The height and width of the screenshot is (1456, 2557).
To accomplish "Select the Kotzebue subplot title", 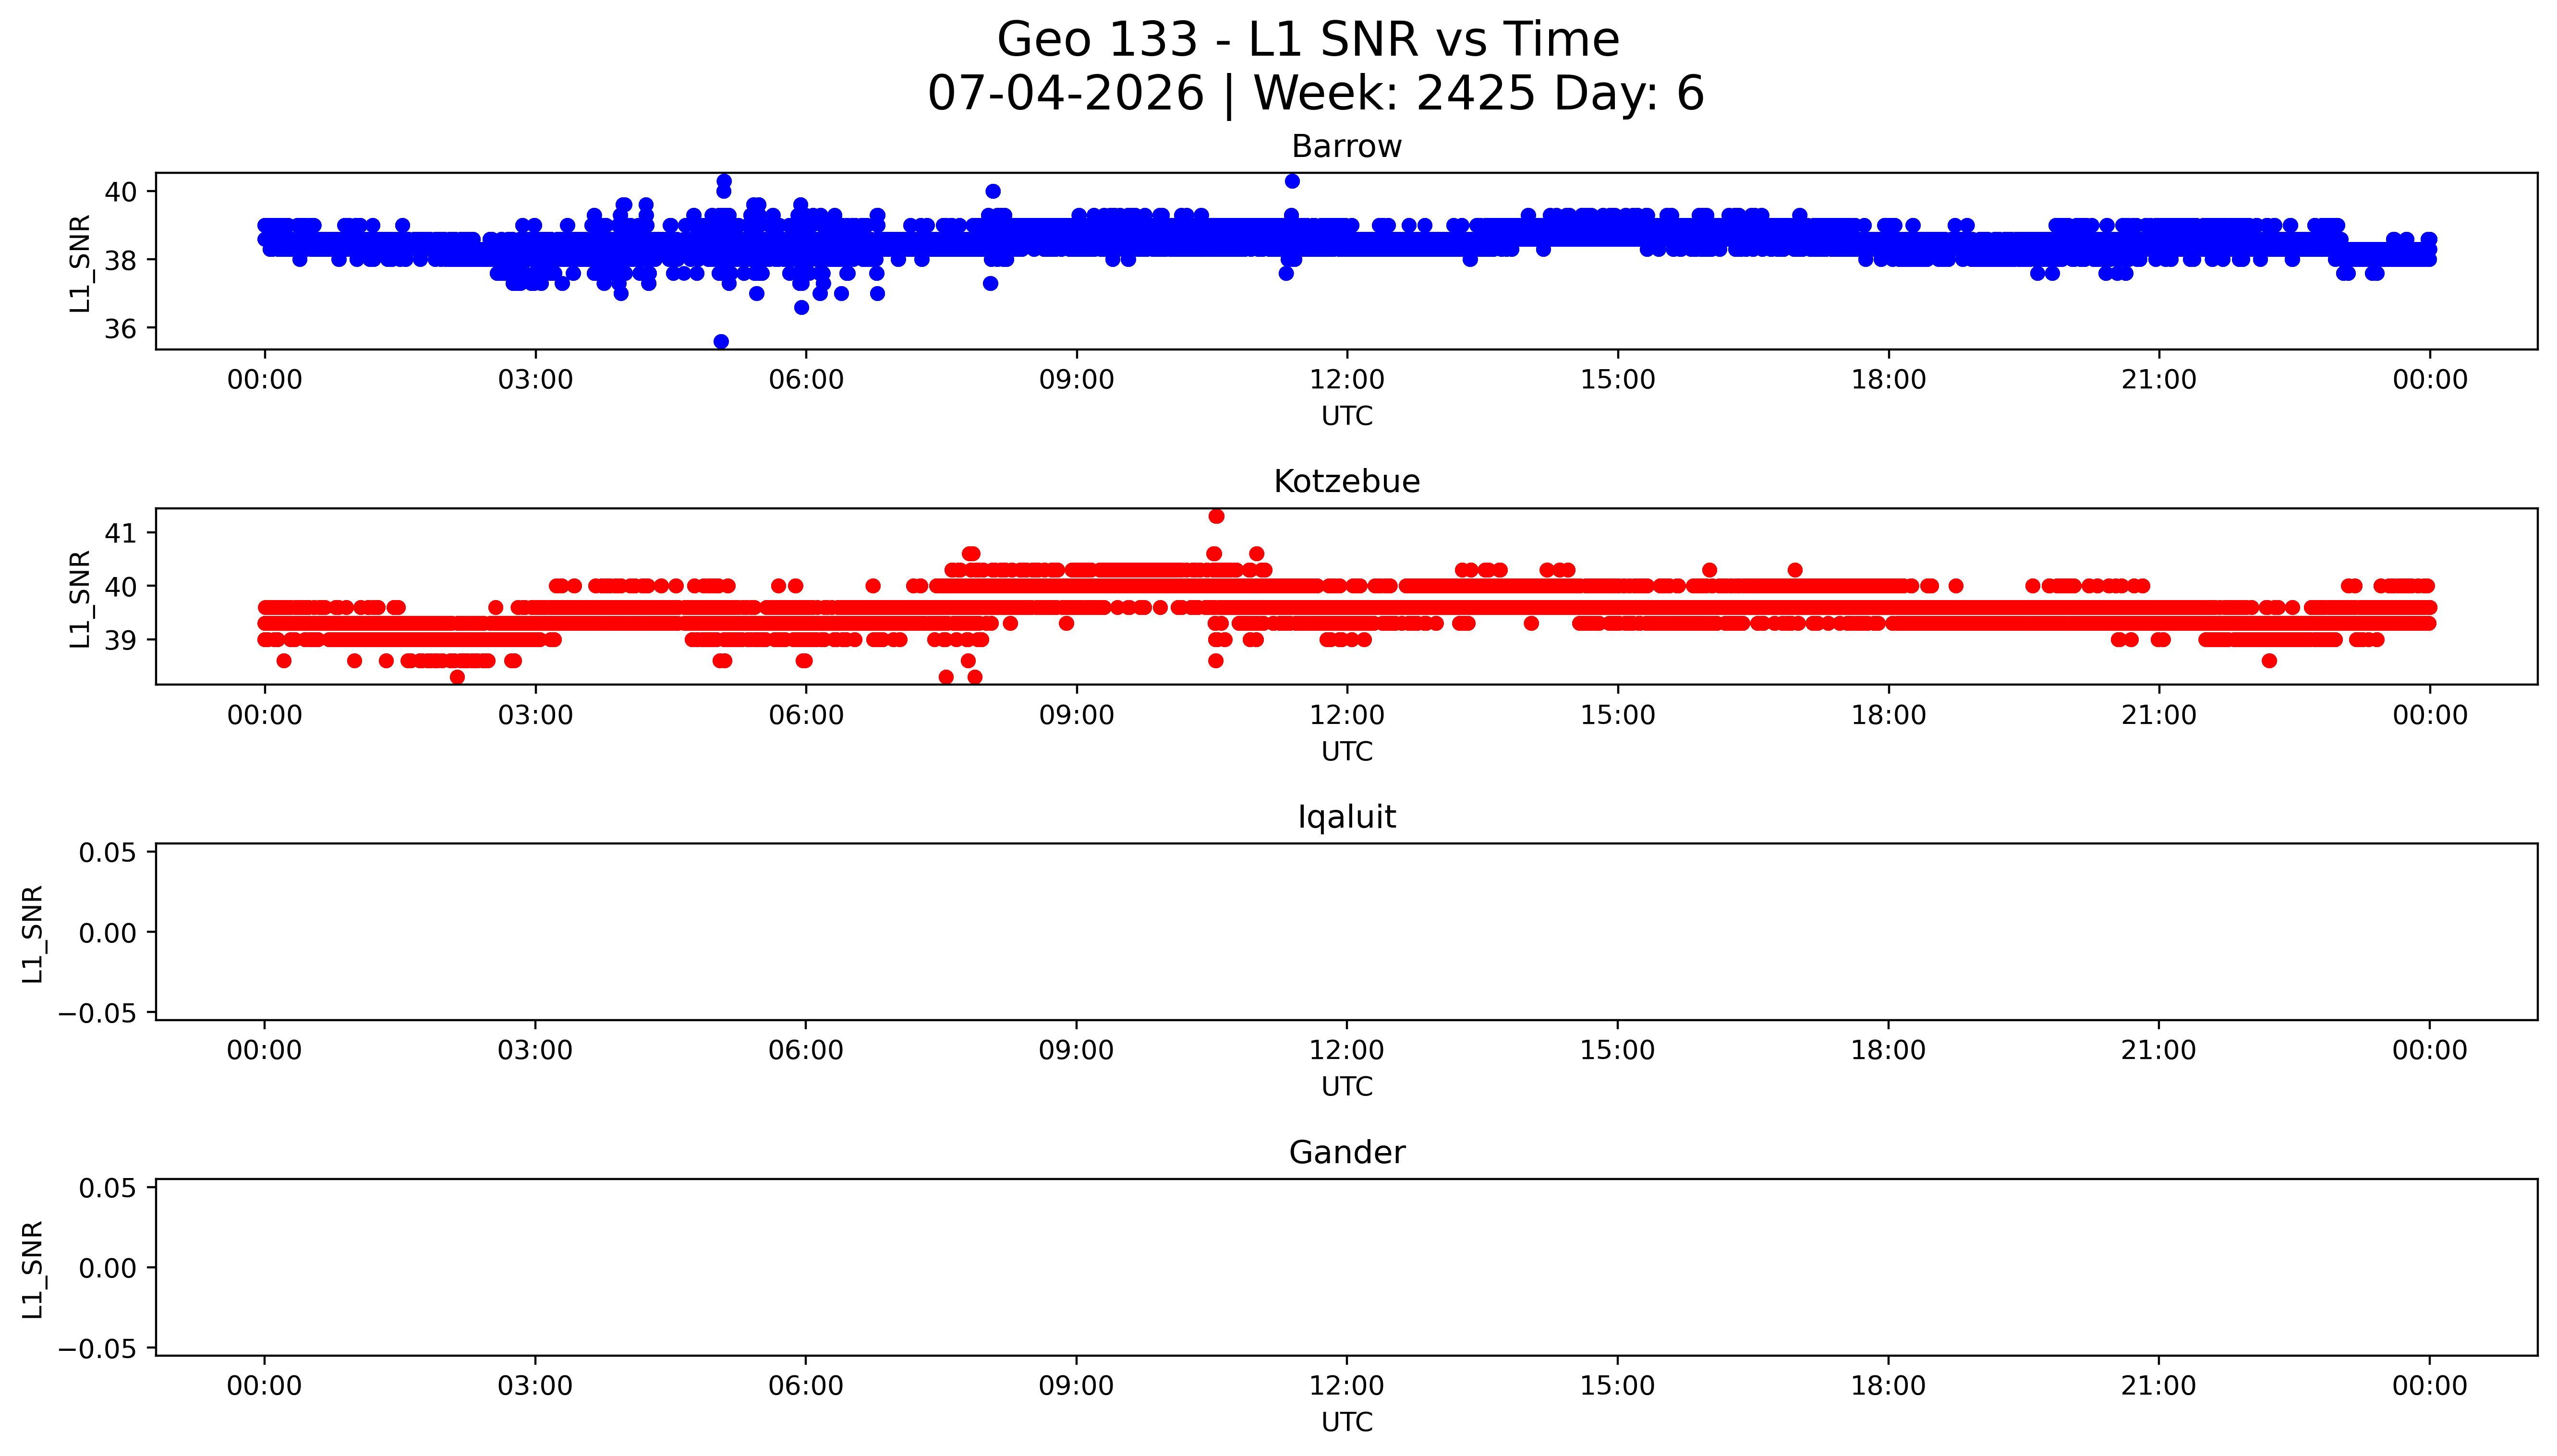I will click(x=1346, y=481).
